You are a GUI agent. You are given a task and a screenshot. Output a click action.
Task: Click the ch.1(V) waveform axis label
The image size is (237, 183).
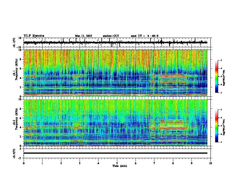click(14, 42)
